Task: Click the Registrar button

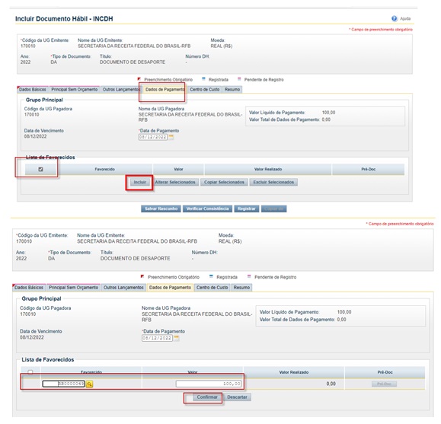Action: [246, 209]
